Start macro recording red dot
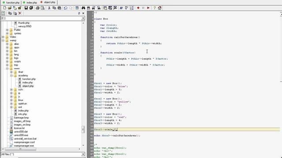 (x=138, y=8)
